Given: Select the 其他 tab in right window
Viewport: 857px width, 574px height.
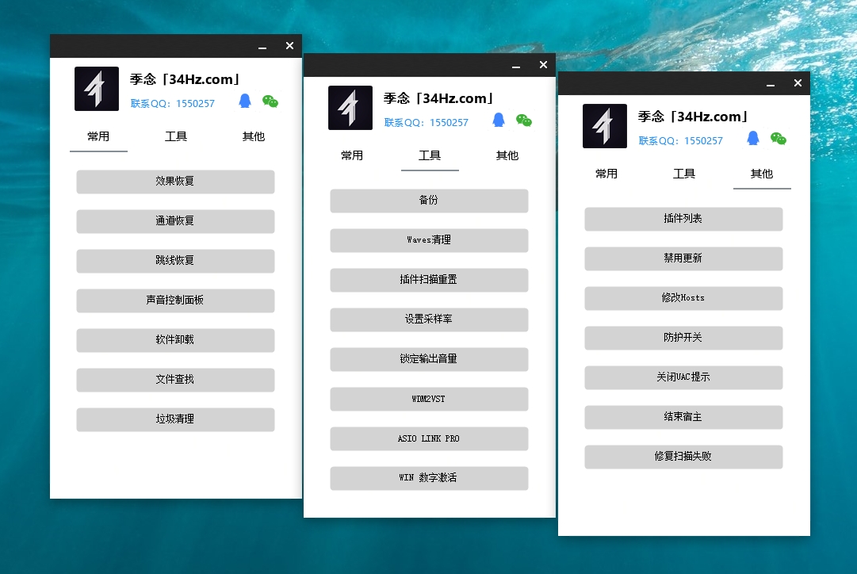Looking at the screenshot, I should pyautogui.click(x=762, y=174).
